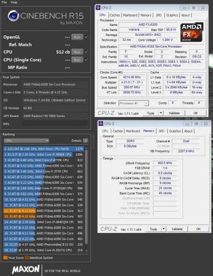
Task: Switch to SPD tab in lower CPU-Z
Action: 161,131
